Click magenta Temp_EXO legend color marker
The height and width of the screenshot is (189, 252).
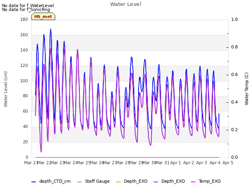193,182
